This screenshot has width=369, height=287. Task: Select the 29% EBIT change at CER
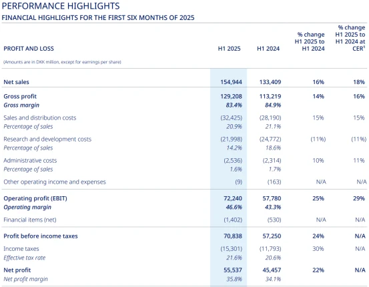click(358, 198)
